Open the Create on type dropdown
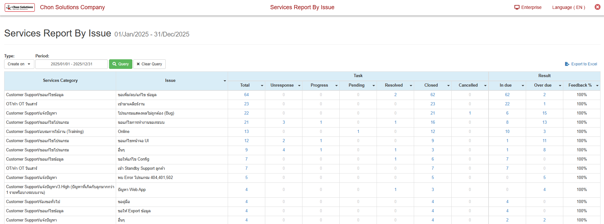This screenshot has height=224, width=604. tap(19, 64)
